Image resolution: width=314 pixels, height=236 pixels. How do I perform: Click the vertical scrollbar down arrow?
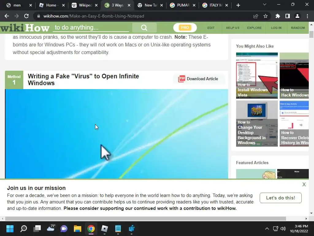pyautogui.click(x=311, y=213)
